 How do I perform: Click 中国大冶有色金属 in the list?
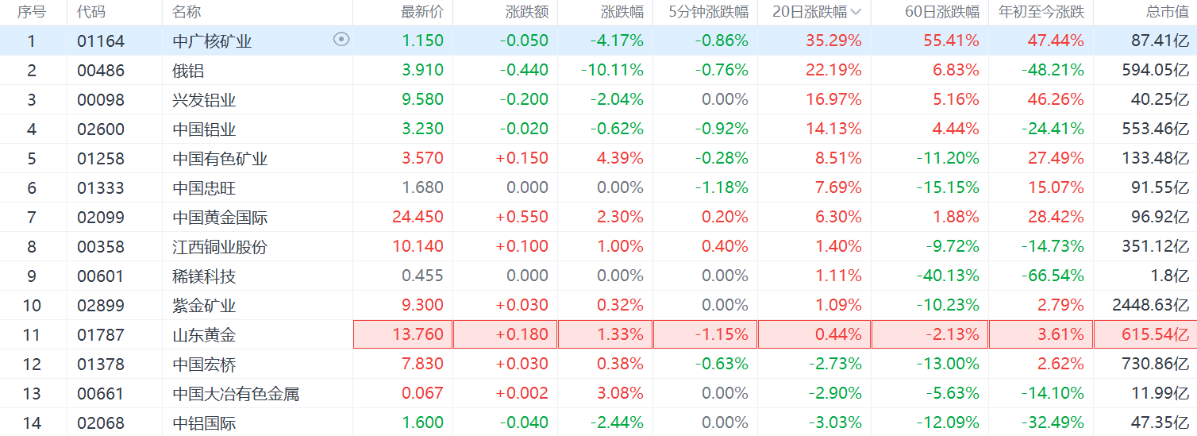click(x=236, y=393)
